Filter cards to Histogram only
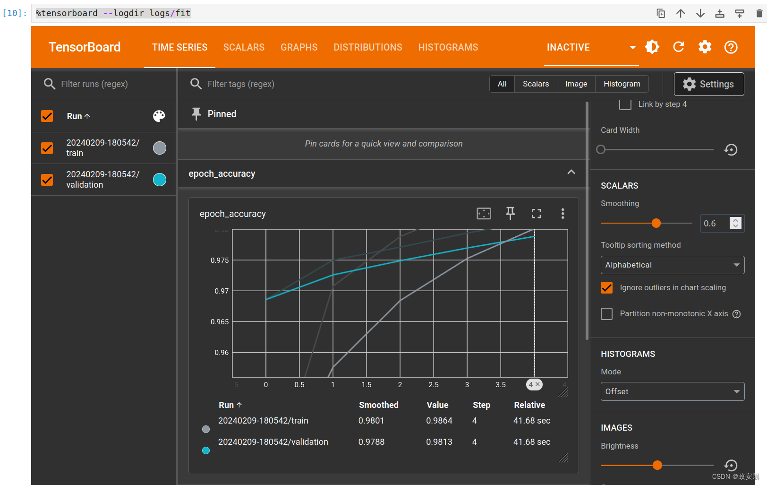 coord(622,84)
